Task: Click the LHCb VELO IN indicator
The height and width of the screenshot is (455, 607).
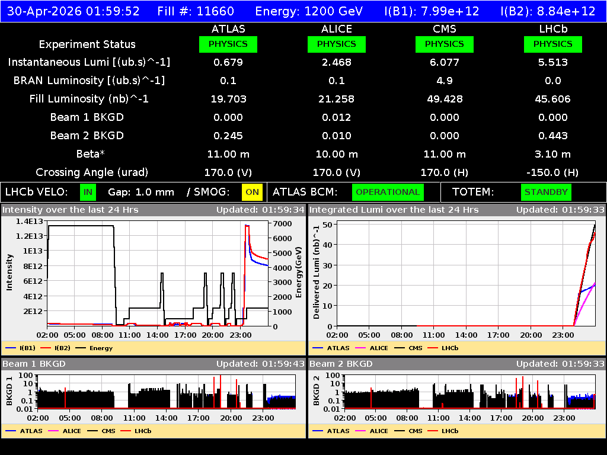Action: click(x=88, y=193)
